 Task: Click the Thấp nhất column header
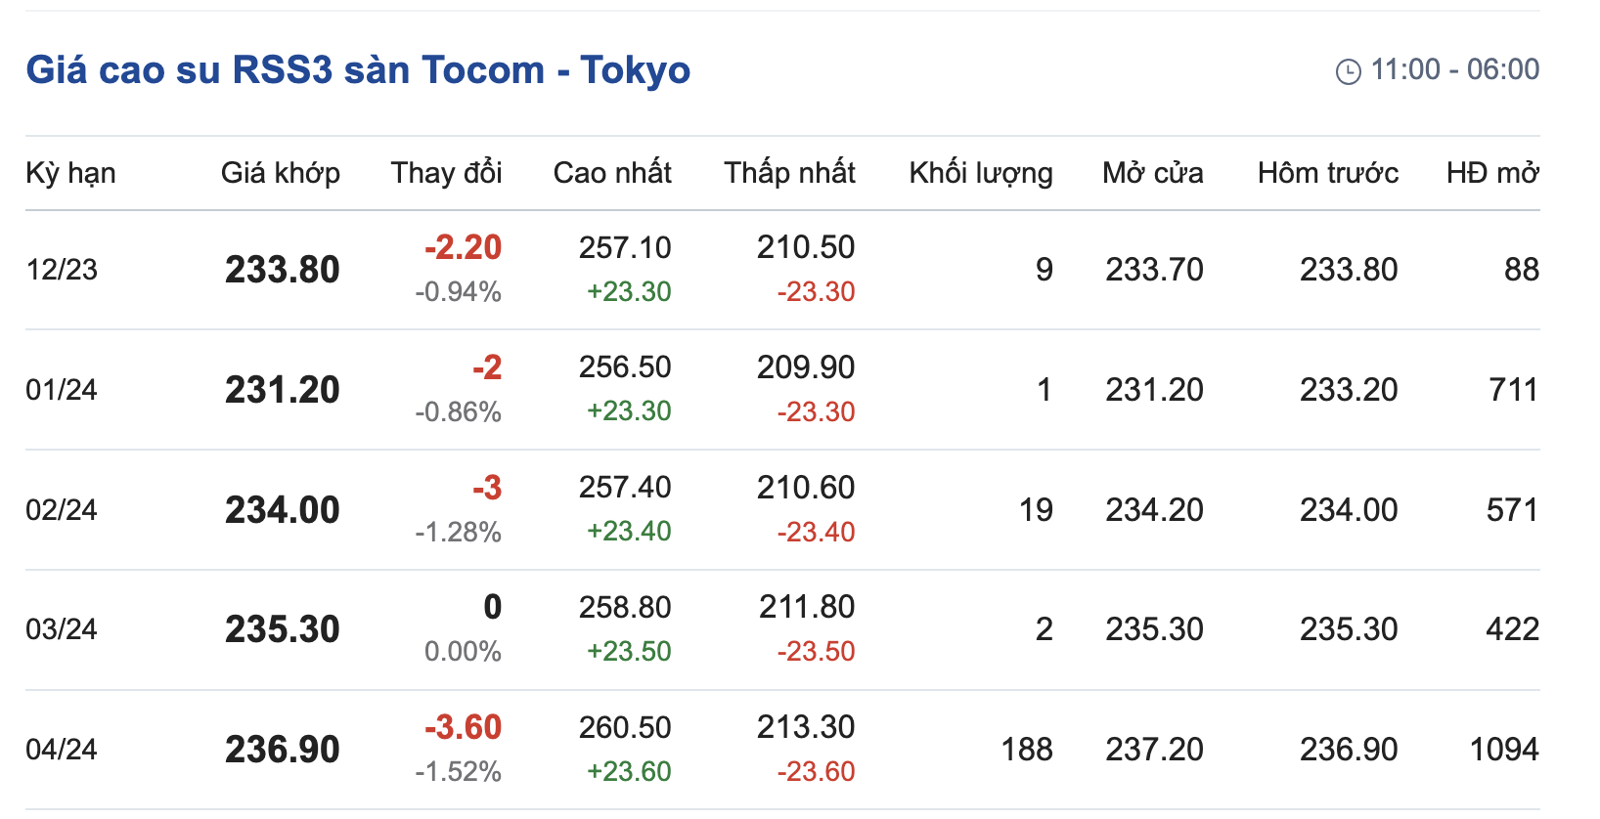tap(789, 173)
